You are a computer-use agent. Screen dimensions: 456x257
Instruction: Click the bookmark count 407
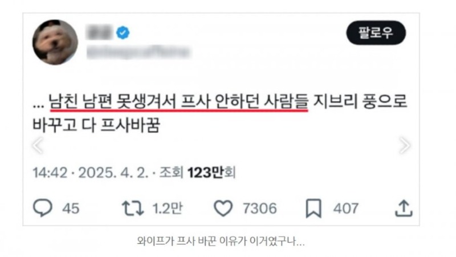(346, 209)
